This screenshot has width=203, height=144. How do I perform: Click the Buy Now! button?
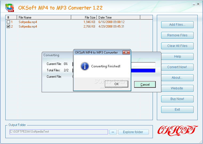[x=177, y=99]
